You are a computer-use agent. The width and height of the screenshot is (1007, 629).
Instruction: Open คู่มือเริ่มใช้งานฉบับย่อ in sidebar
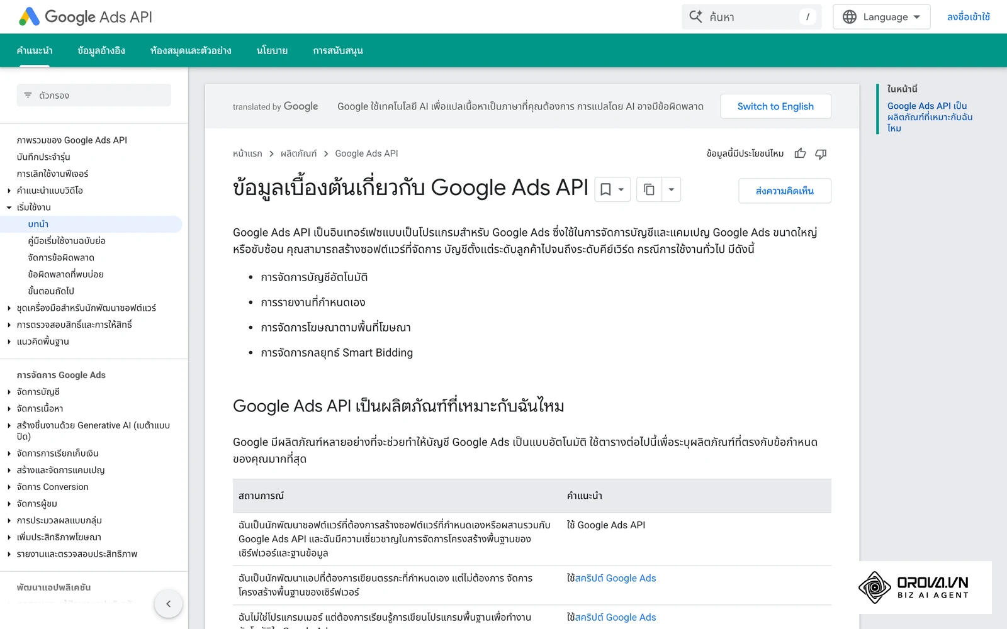[67, 241]
